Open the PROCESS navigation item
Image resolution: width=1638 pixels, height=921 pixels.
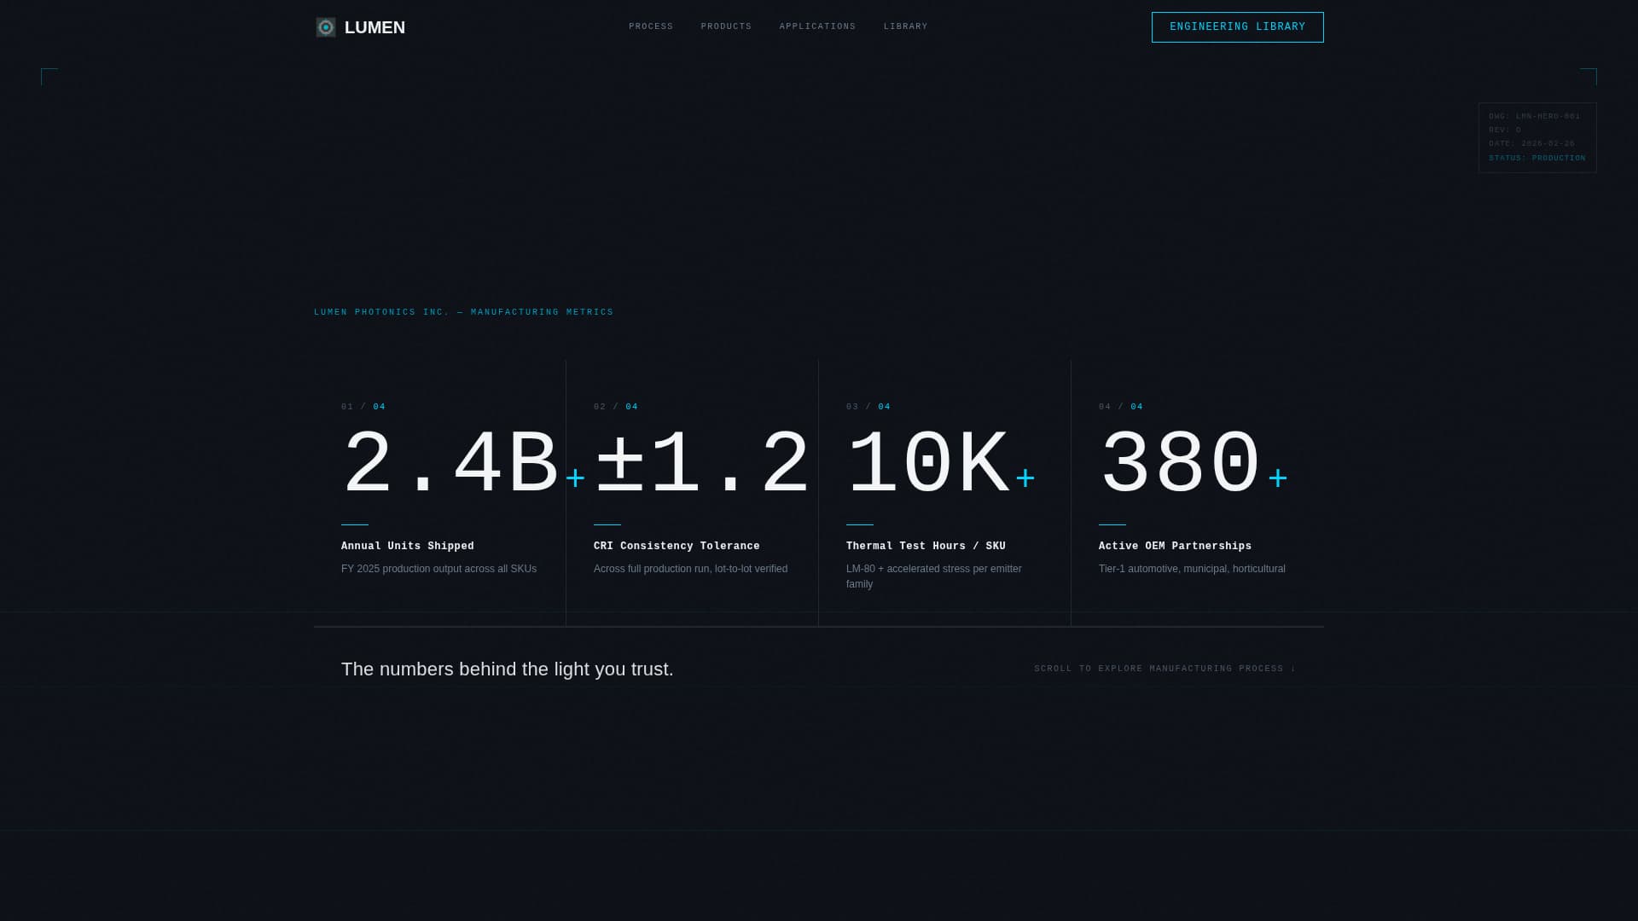coord(651,26)
